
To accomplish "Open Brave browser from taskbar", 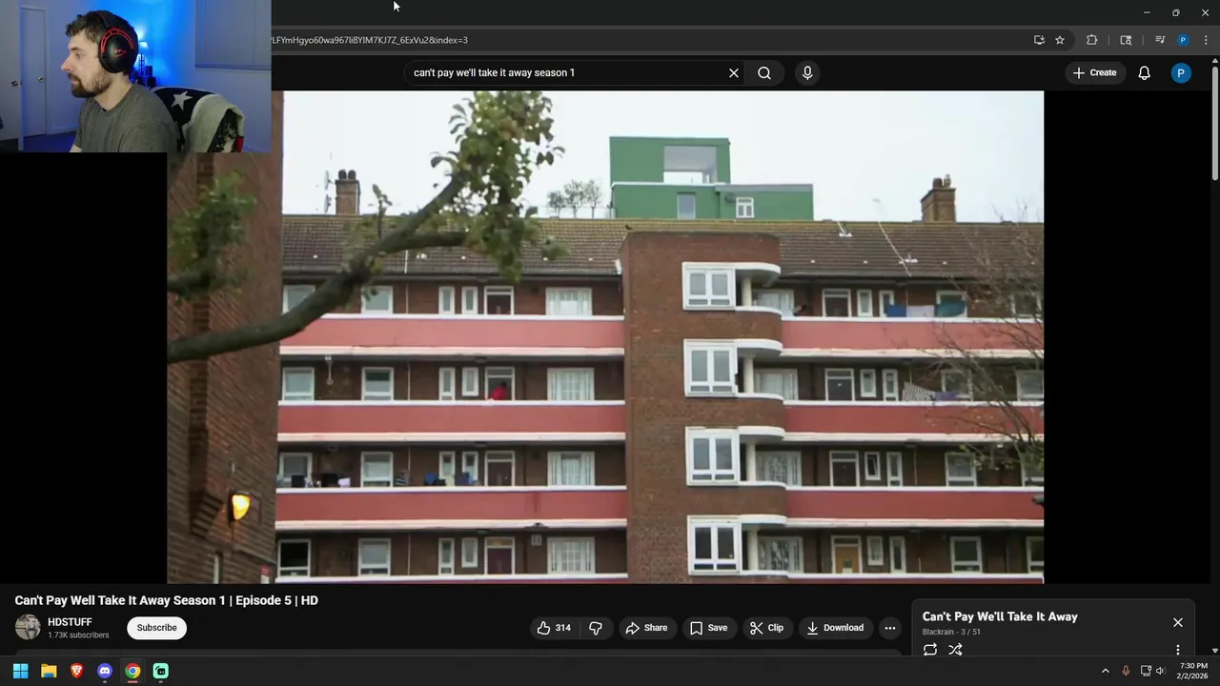I will pos(76,671).
